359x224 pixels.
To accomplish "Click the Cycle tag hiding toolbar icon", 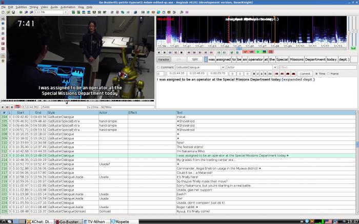I will (x=187, y=12).
